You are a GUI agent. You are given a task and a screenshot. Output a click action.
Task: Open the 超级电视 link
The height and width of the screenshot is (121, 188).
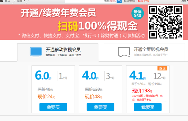[x=129, y=1]
